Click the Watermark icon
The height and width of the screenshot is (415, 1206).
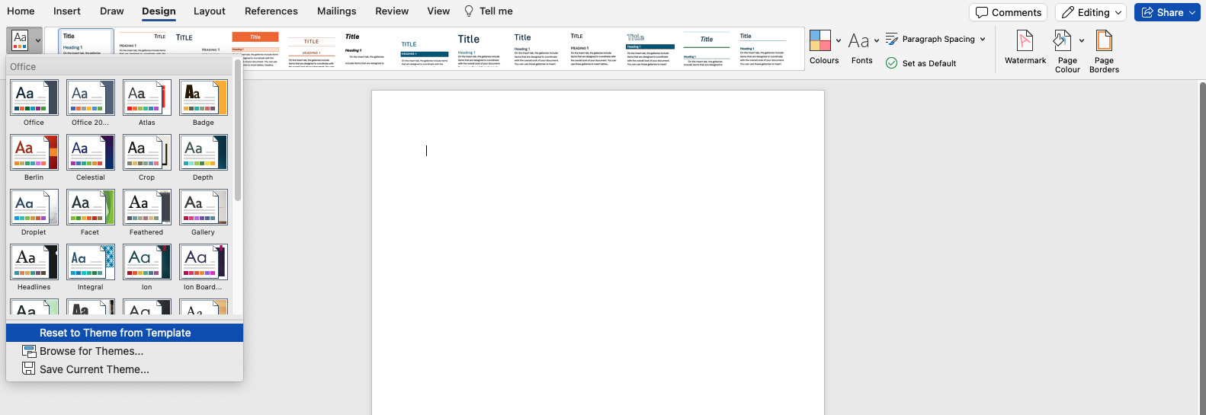pos(1025,41)
